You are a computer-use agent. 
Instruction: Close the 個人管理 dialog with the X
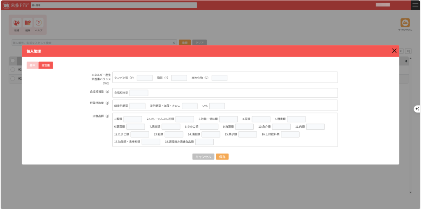tap(394, 51)
